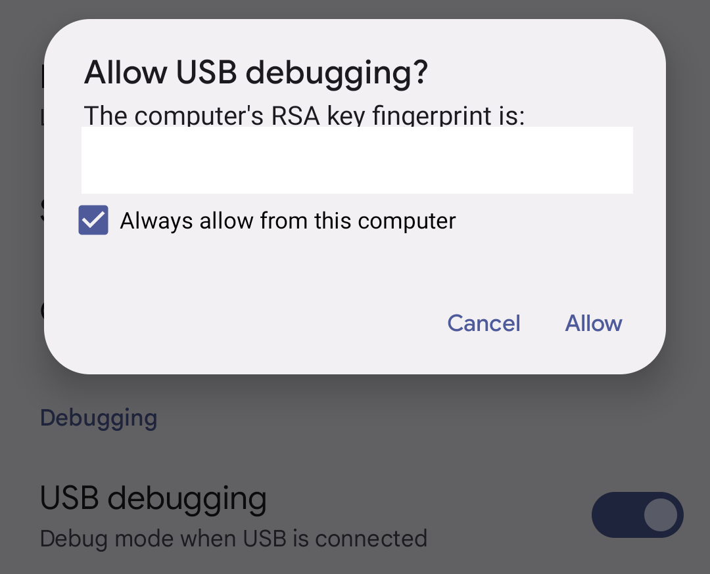Click the Cancel button
Viewport: 710px width, 574px height.
pyautogui.click(x=484, y=323)
